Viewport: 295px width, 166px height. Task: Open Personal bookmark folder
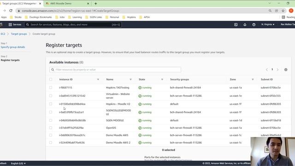(x=112, y=17)
